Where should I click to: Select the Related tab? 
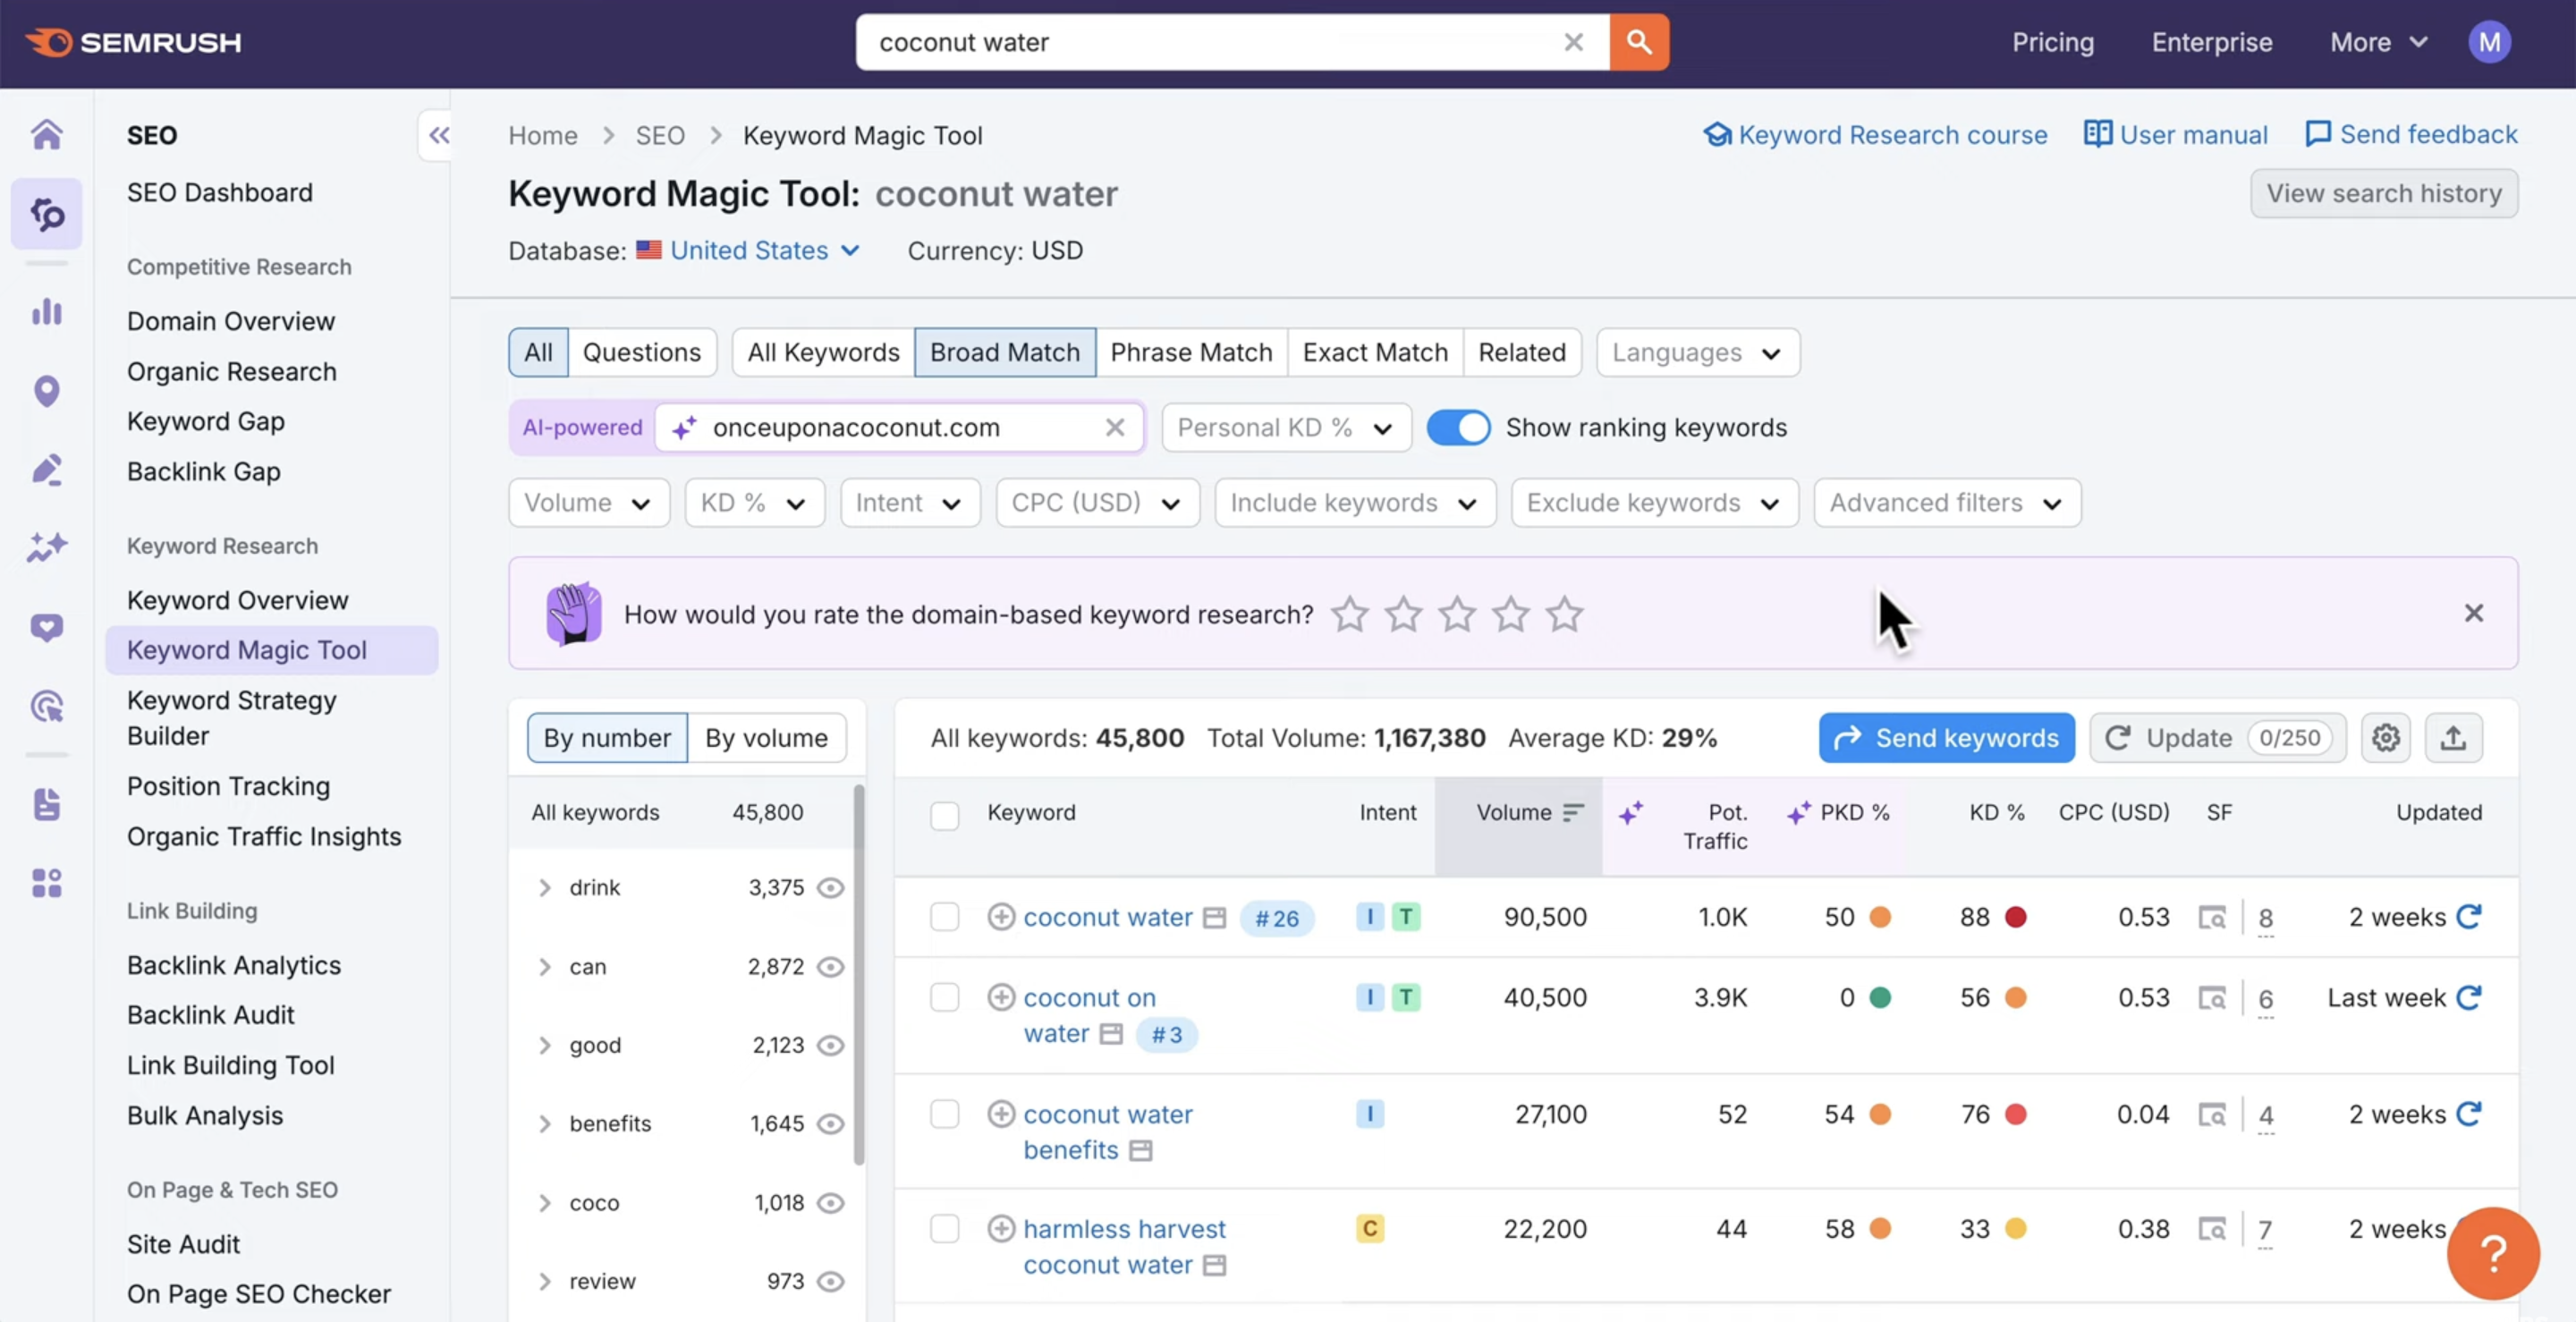click(x=1522, y=352)
